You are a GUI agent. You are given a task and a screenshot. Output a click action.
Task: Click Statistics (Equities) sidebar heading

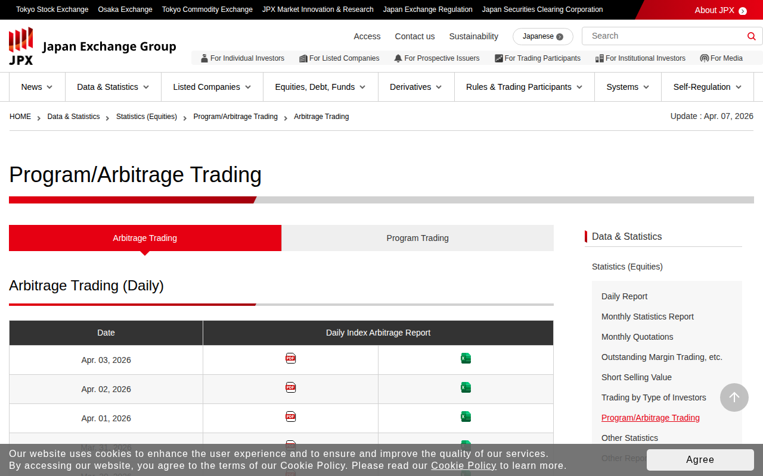627,267
